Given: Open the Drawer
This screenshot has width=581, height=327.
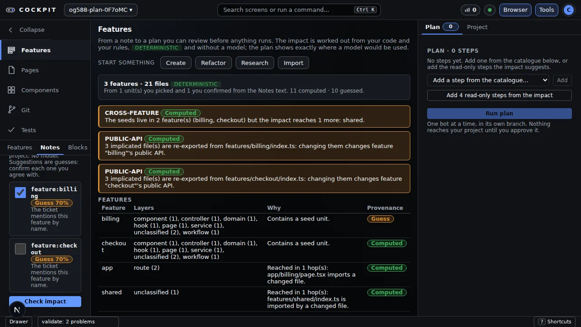Looking at the screenshot, I should (19, 322).
